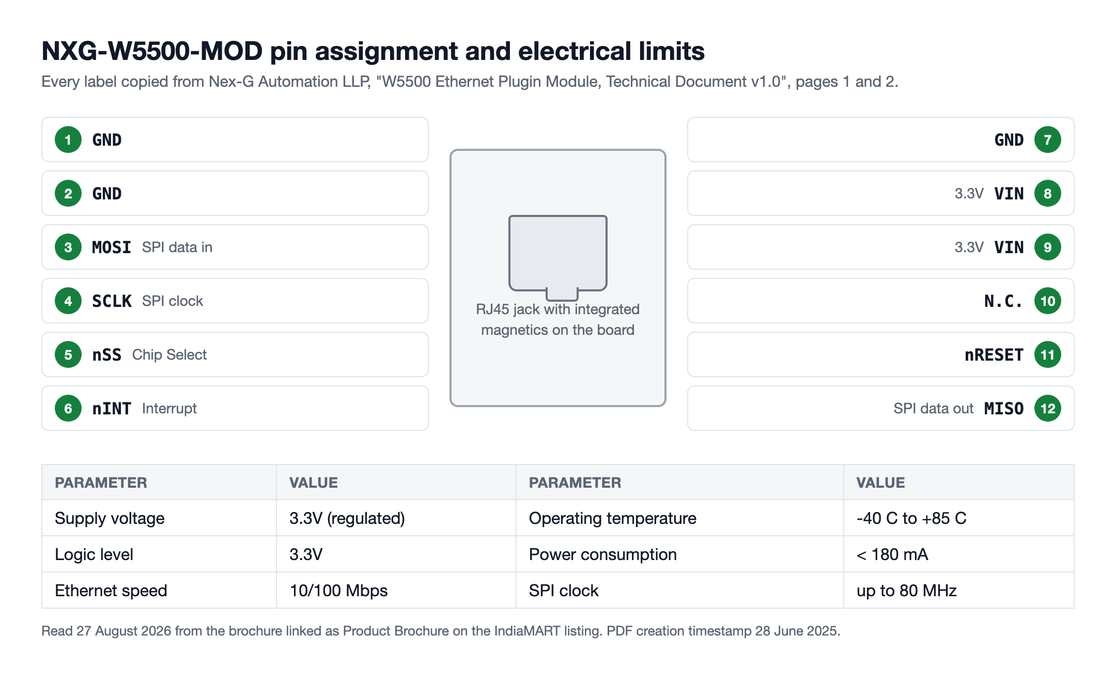
Task: Click the footnote about IndiaMART brochure
Action: click(x=441, y=631)
